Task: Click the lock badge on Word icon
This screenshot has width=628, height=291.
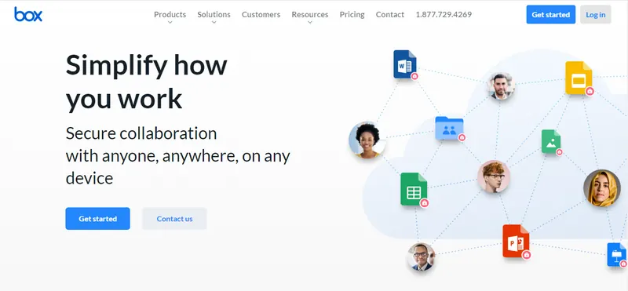Action: point(414,76)
